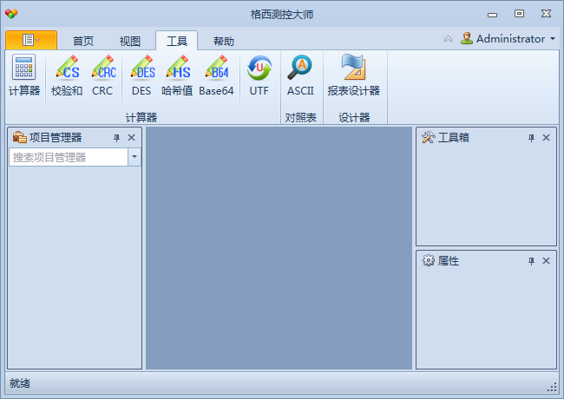Image resolution: width=564 pixels, height=399 pixels.
Task: Switch to the 视图 tab
Action: (x=130, y=41)
